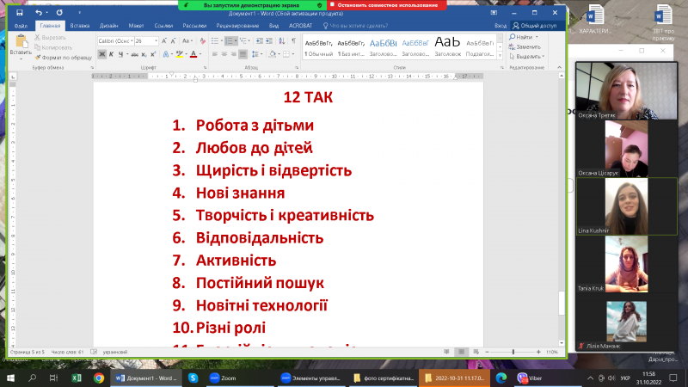Screen dimensions: 688x387
Task: Switch to Read Mode view in status bar
Action: click(x=446, y=352)
